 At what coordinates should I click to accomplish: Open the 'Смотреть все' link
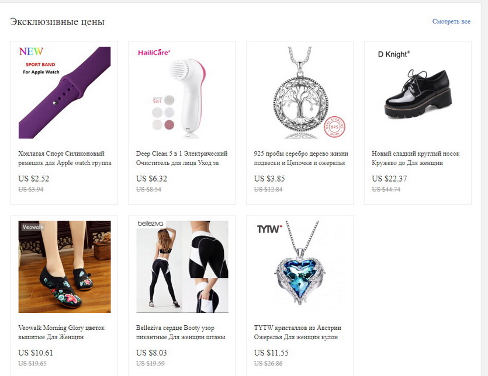coord(451,22)
